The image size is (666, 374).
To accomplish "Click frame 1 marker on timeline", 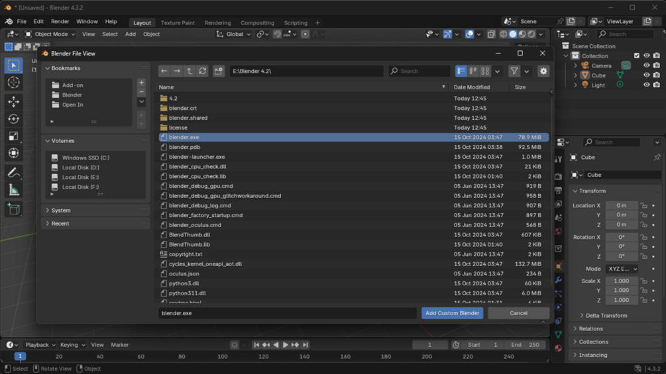I will [x=20, y=357].
